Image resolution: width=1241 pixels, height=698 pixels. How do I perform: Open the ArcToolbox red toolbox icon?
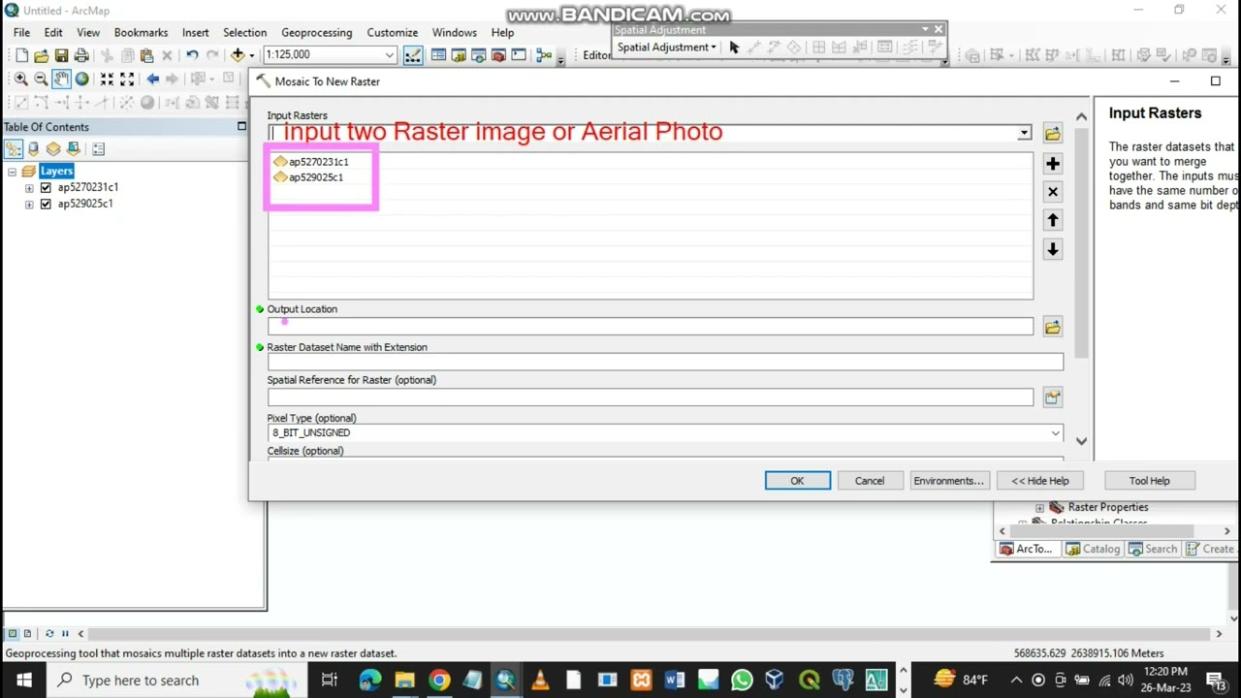[498, 55]
